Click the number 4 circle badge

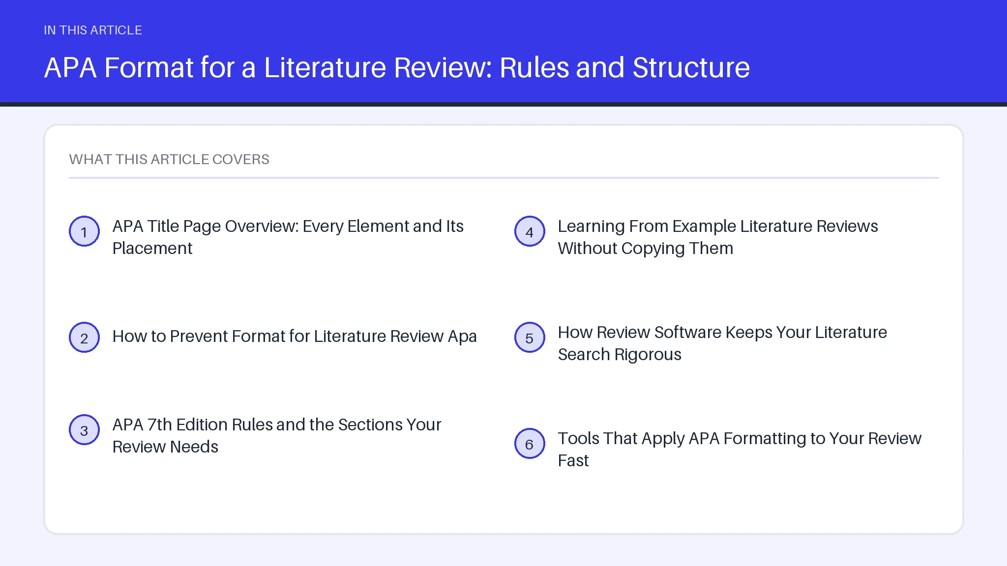(x=530, y=231)
